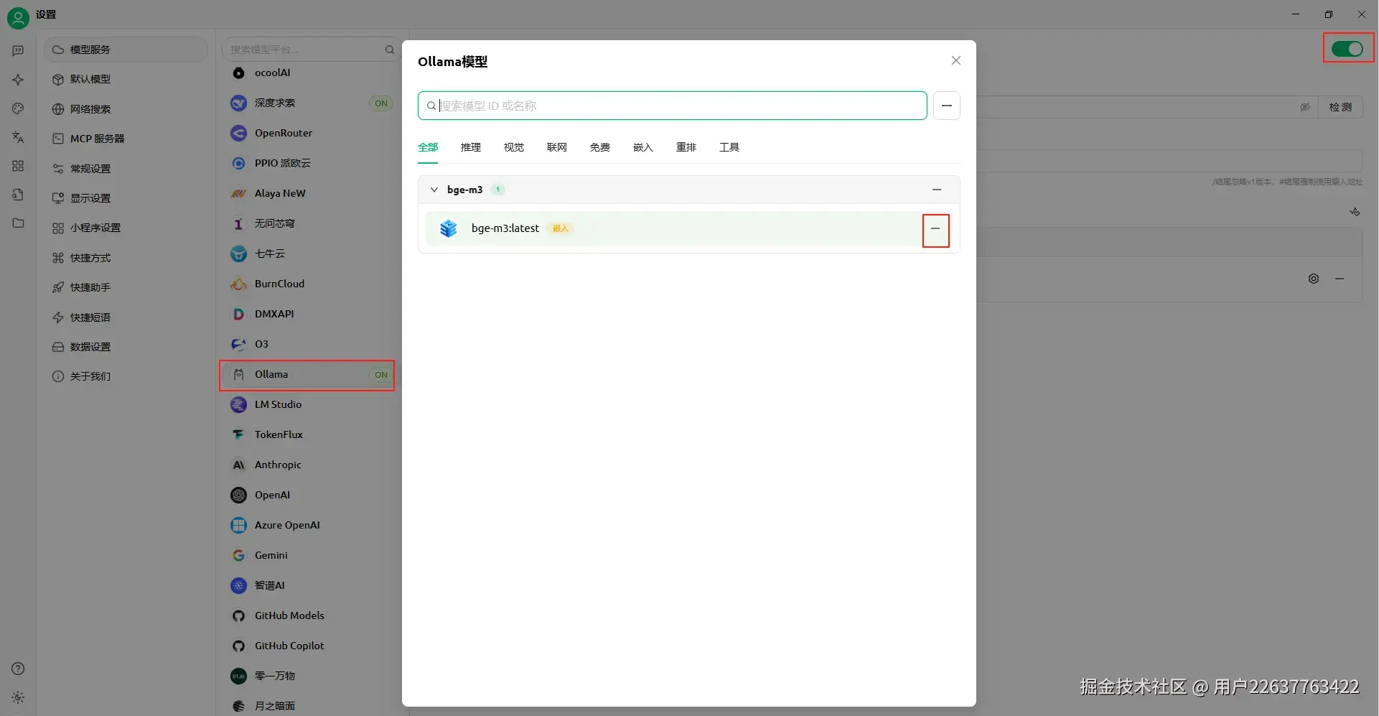Open 快捷方式 settings
Screen dimensions: 1379x716
(126, 258)
